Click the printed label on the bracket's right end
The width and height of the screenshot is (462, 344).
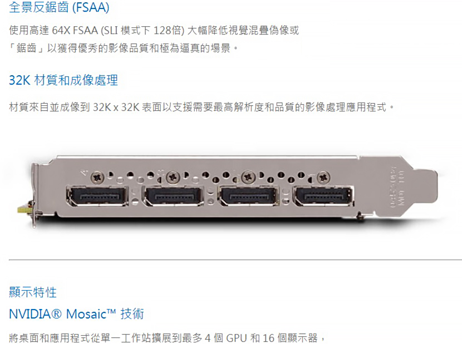click(397, 188)
